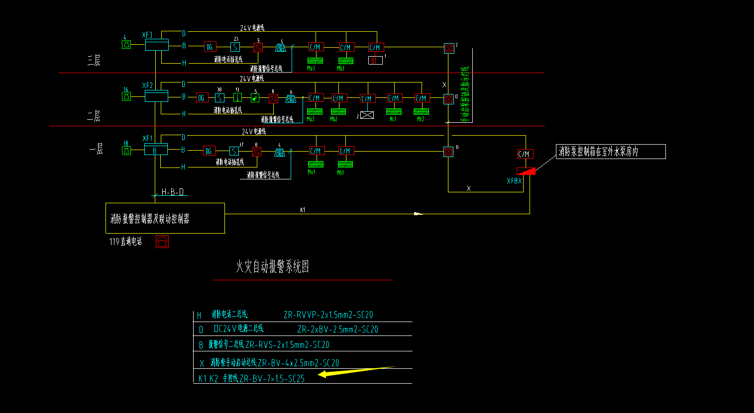Screen dimensions: 754x413
Task: Select the C/M module above the DT box
Action: 376,47
